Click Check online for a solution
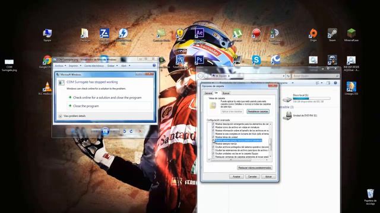Image resolution: width=380 pixels, height=213 pixels. pos(107,98)
